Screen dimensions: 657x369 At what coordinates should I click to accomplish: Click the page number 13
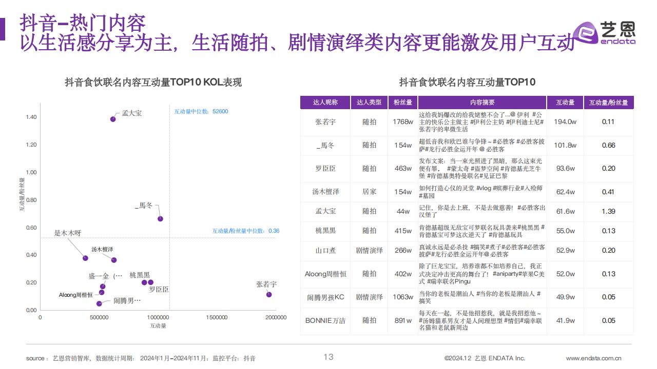328,357
